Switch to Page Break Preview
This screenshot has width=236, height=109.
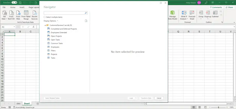[x=205, y=107]
